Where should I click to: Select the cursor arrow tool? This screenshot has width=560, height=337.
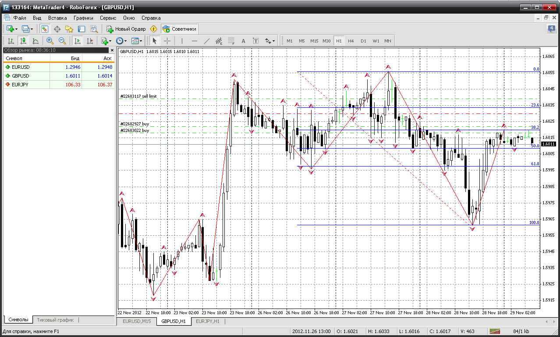coord(154,41)
